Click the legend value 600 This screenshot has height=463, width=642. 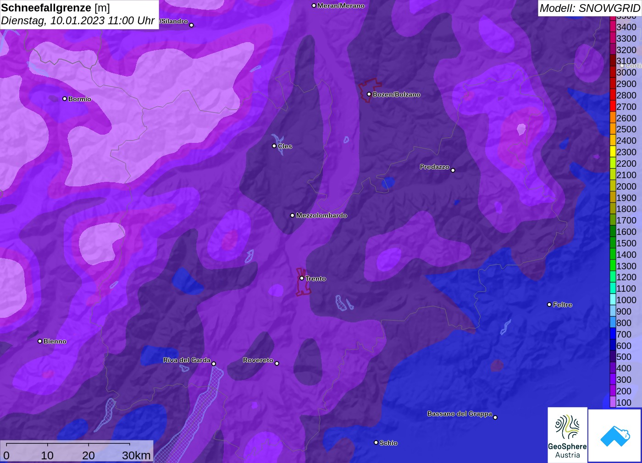click(x=624, y=346)
